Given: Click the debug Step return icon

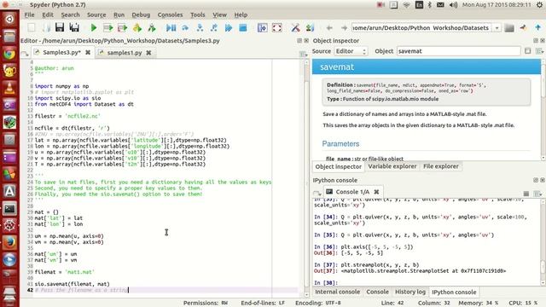Looking at the screenshot, I should (214, 28).
